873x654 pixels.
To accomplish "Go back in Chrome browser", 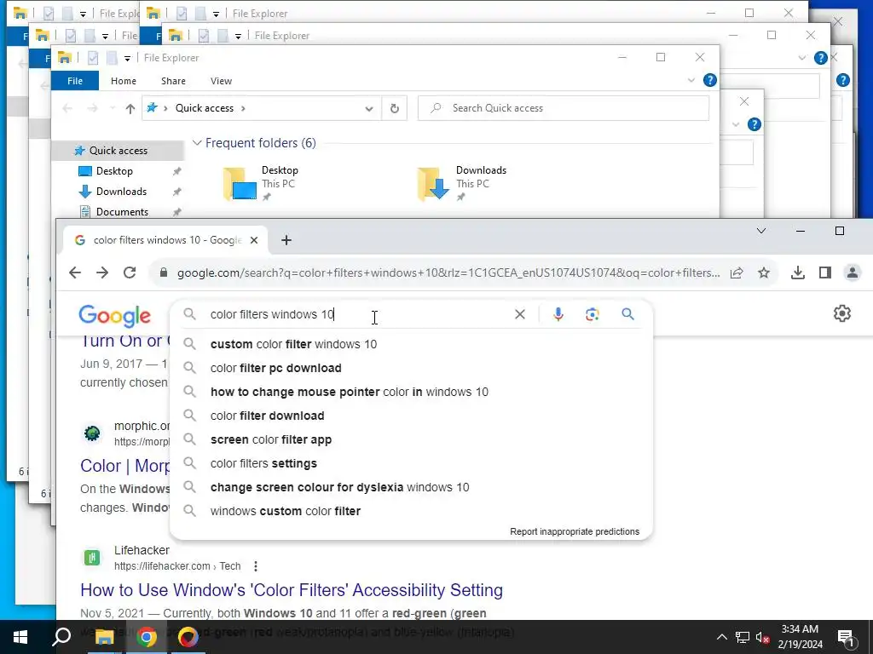I will (75, 272).
